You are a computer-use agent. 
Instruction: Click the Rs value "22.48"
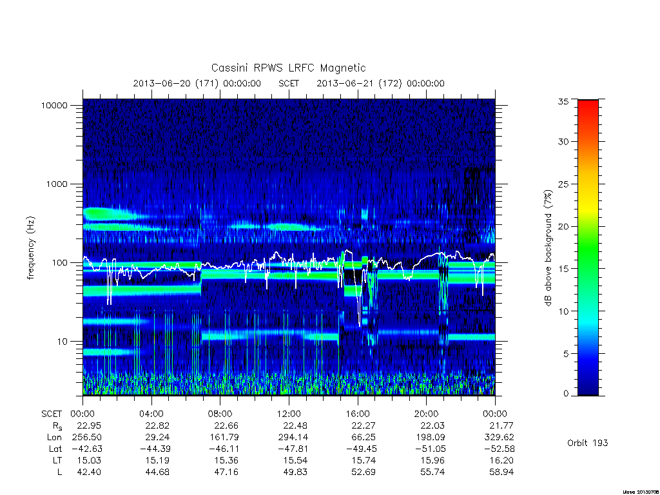click(x=295, y=425)
